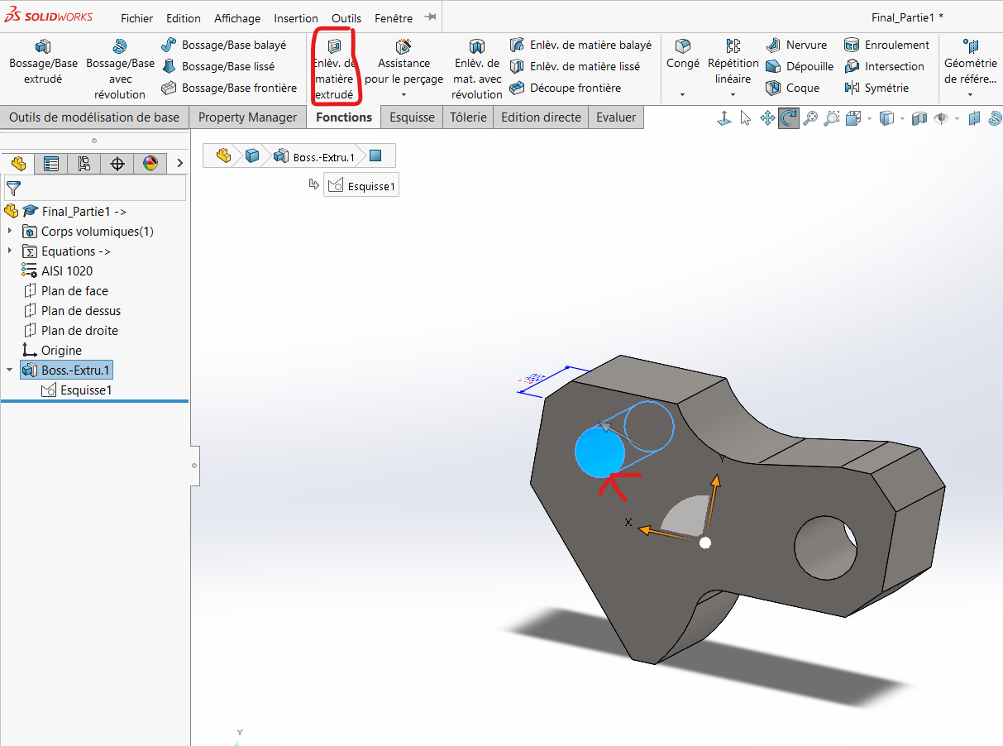Image resolution: width=1003 pixels, height=746 pixels.
Task: Apply a Dépouille draft
Action: (800, 66)
